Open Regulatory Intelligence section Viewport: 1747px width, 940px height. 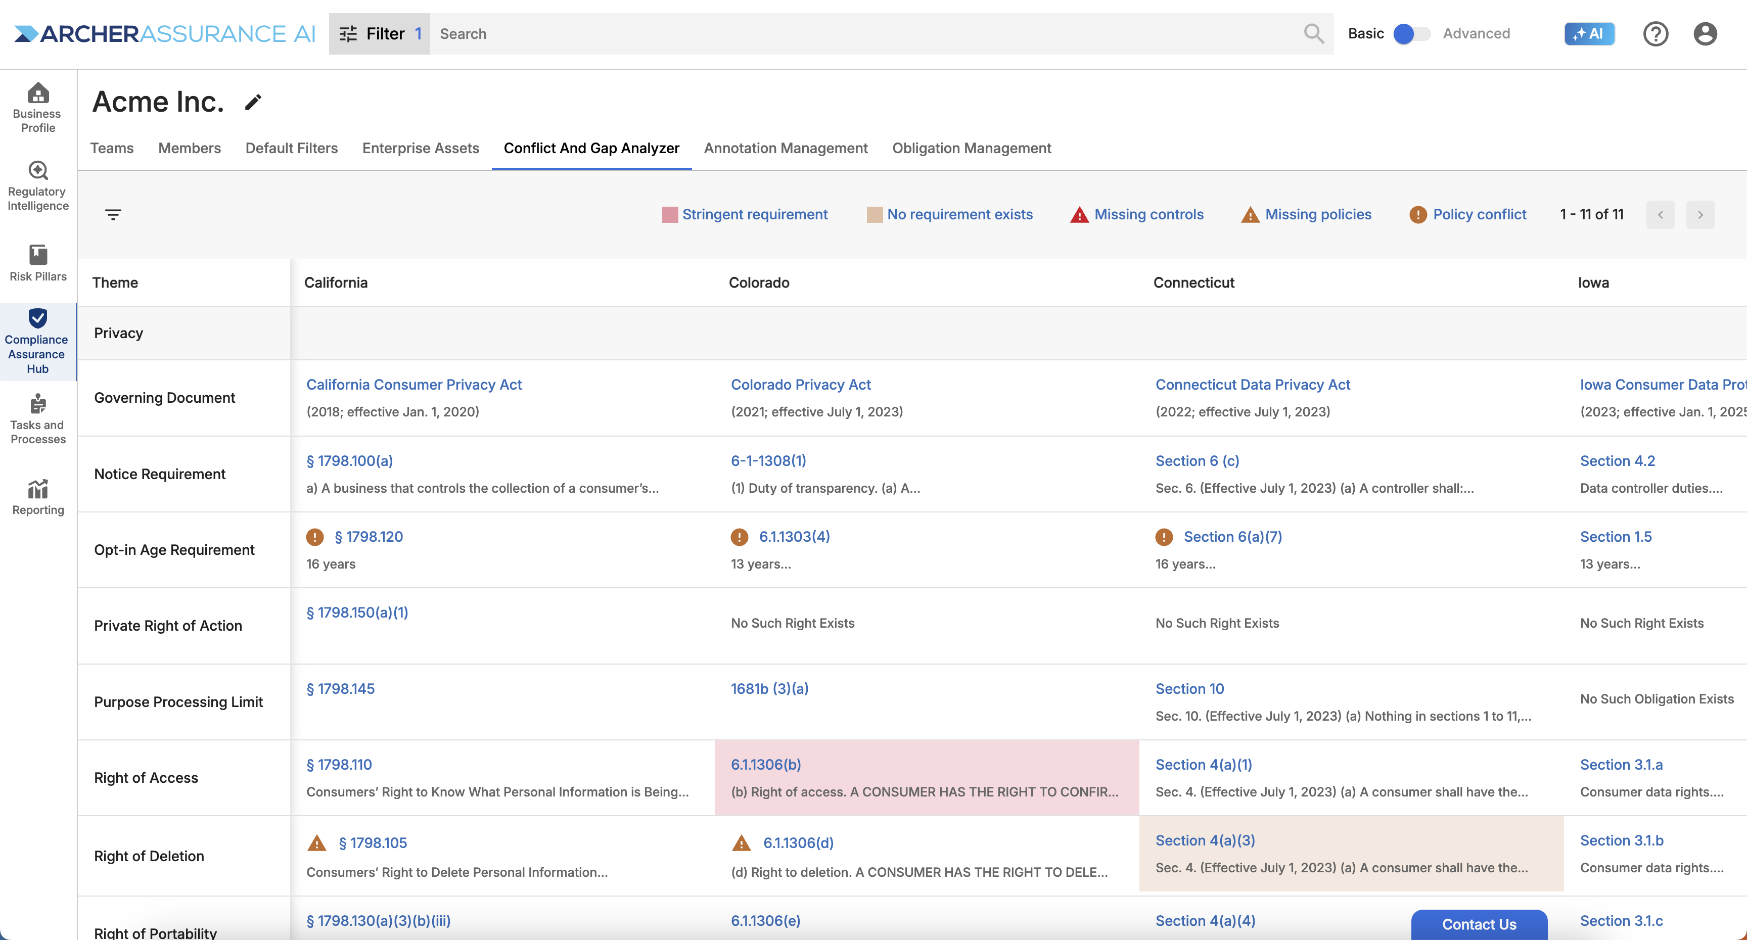[38, 186]
